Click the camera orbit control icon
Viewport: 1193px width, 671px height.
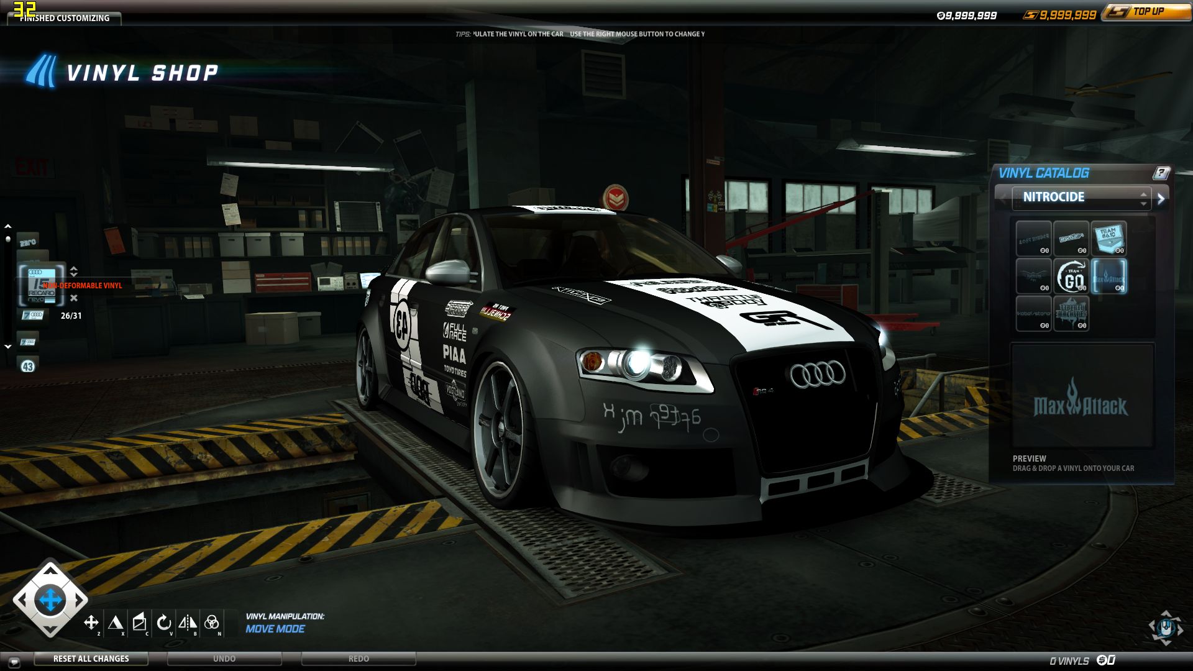(x=1166, y=628)
